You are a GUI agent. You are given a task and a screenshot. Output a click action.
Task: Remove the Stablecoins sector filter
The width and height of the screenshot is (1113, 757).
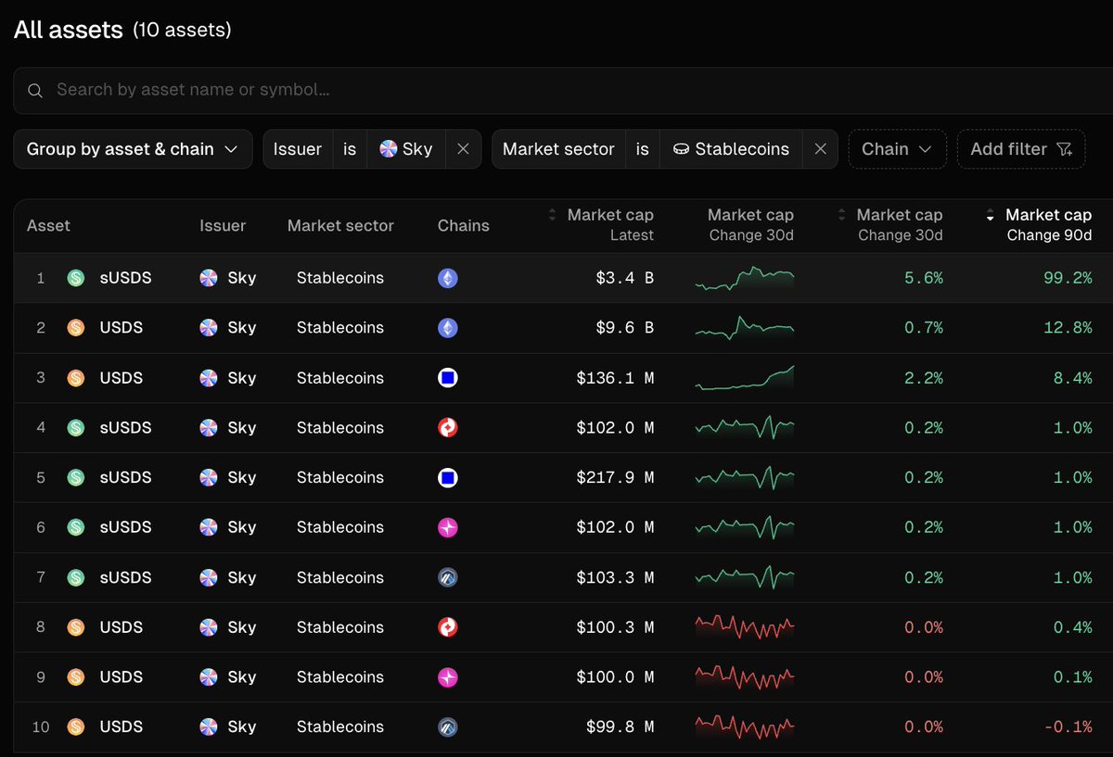820,149
